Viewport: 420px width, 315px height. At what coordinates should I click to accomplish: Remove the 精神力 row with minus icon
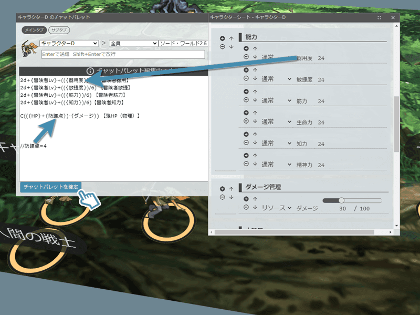(246, 164)
